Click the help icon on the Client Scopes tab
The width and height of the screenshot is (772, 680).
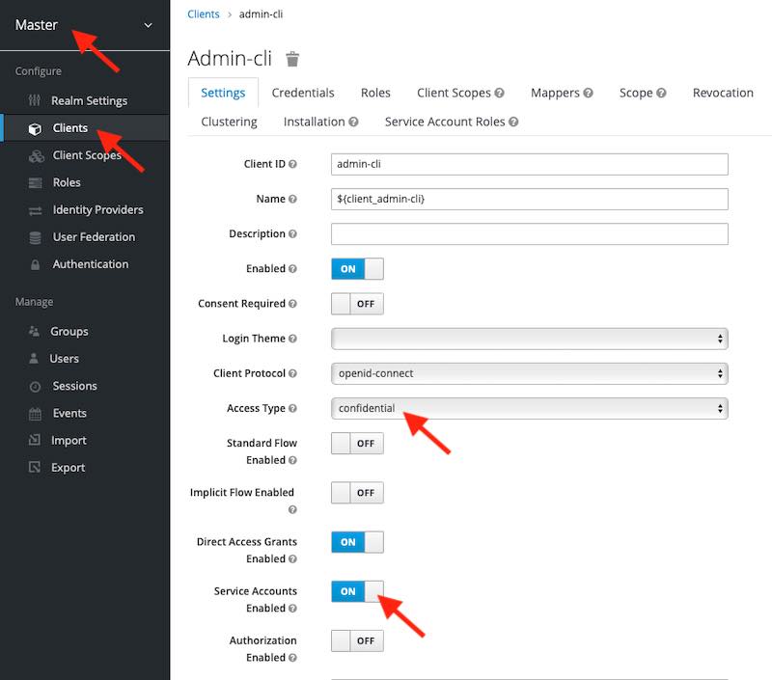tap(499, 93)
